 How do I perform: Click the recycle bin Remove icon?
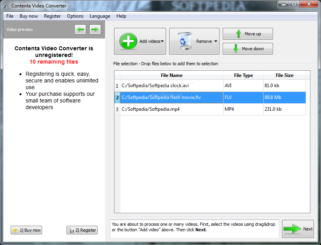tap(185, 41)
